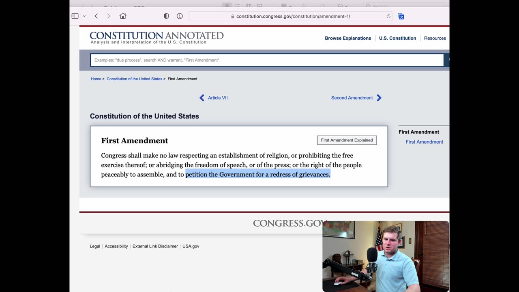Go to the Second Amendment link
This screenshot has height=292, width=519.
pos(352,98)
